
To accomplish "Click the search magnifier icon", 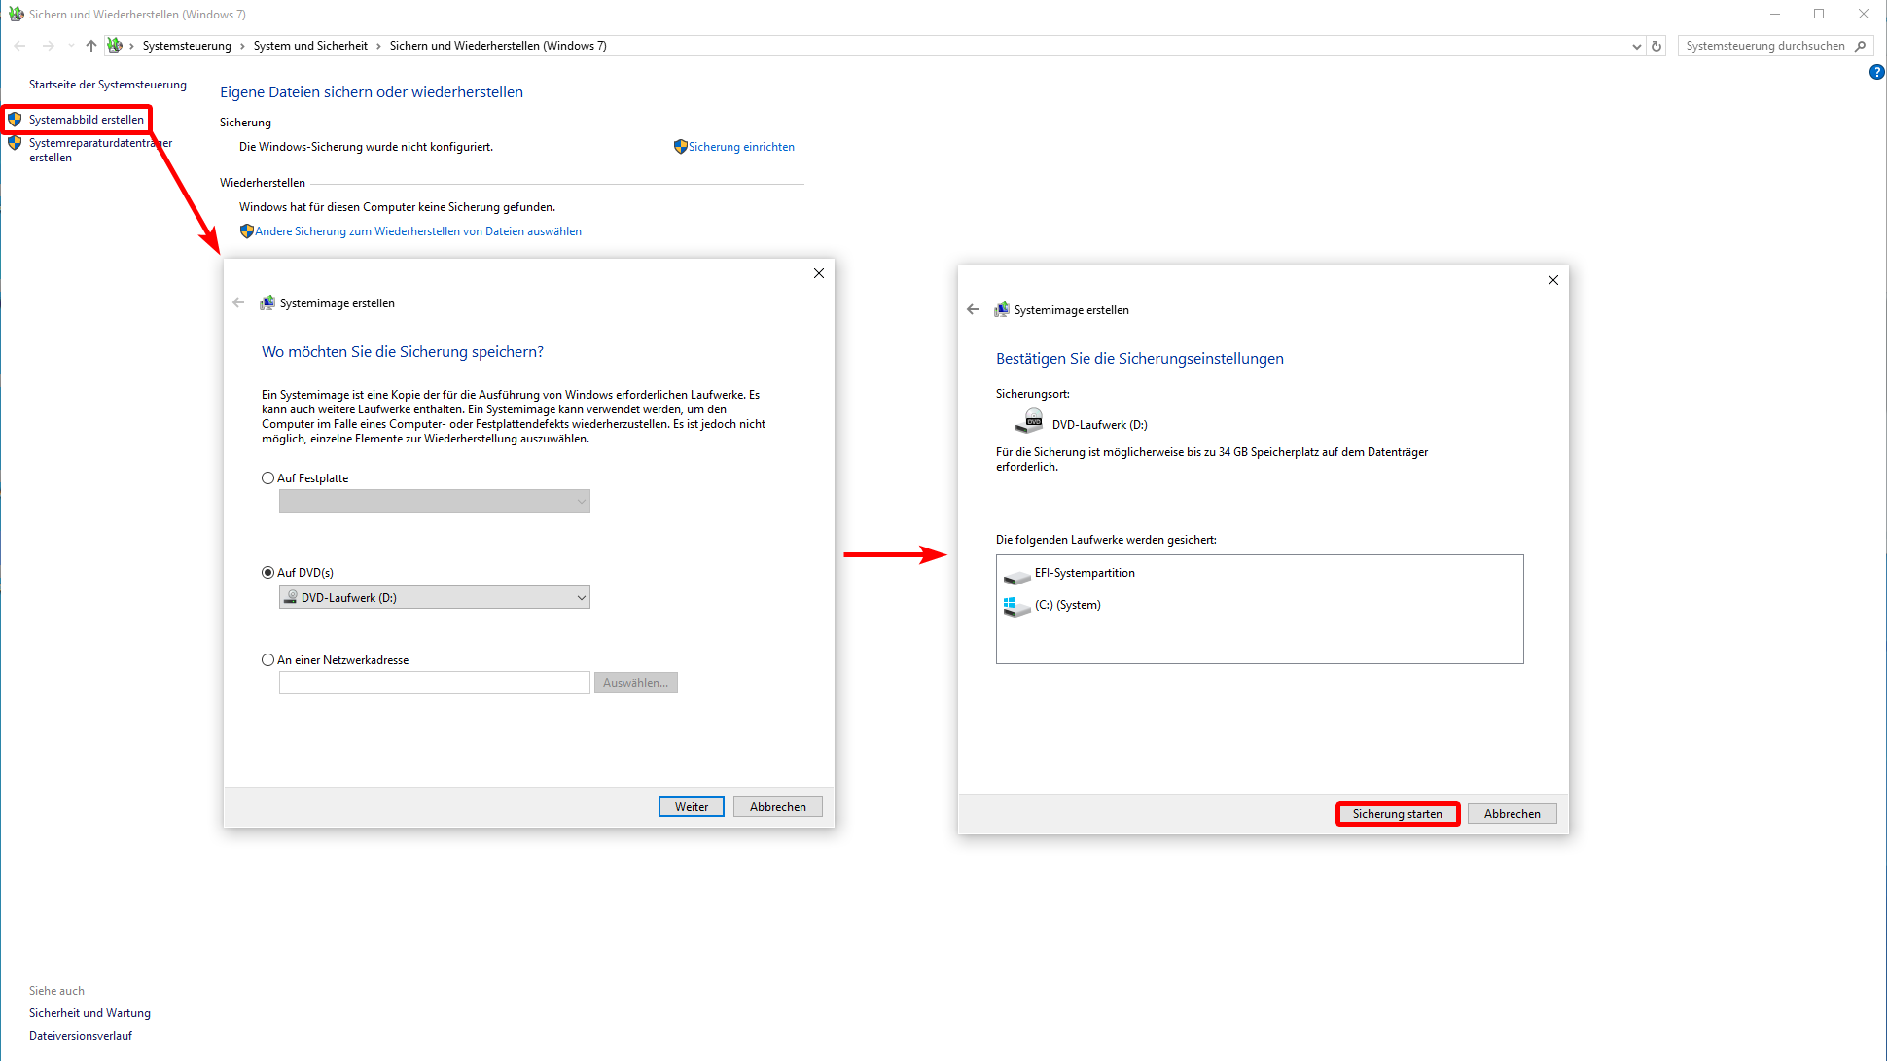I will [x=1860, y=46].
